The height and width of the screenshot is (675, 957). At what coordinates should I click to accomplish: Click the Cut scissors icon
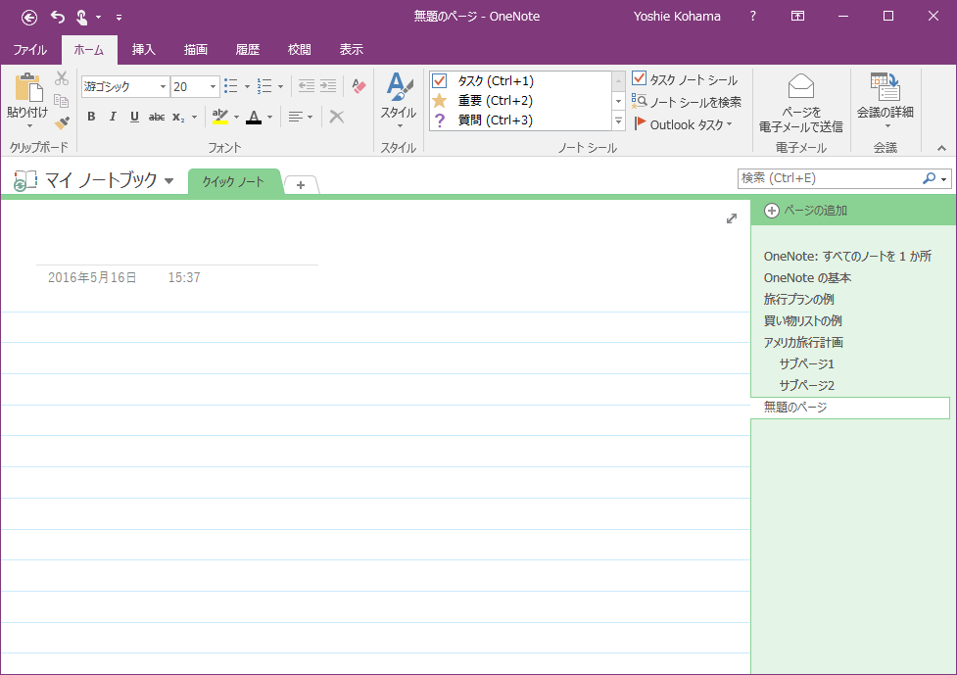(61, 78)
